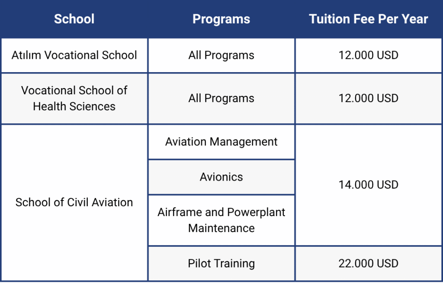Select the Avionics program cell
The height and width of the screenshot is (287, 443).
pos(221,177)
